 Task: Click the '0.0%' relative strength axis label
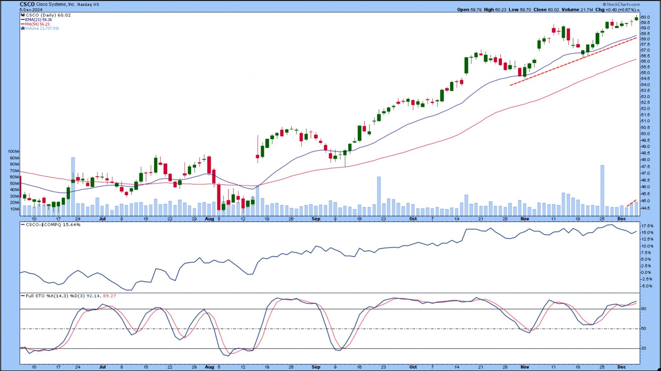tap(646, 273)
